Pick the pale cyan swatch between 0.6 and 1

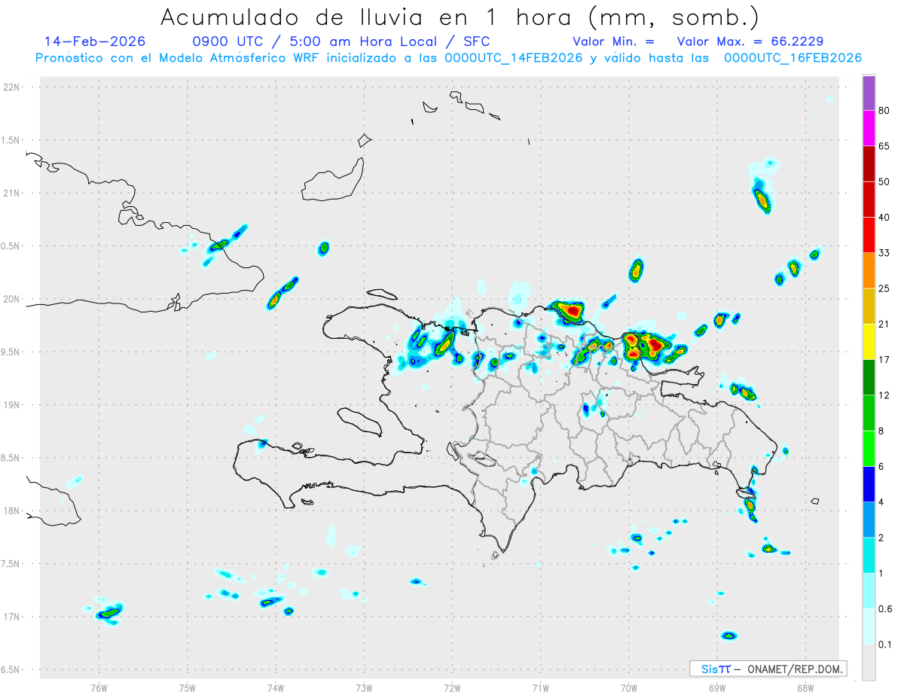pos(869,591)
